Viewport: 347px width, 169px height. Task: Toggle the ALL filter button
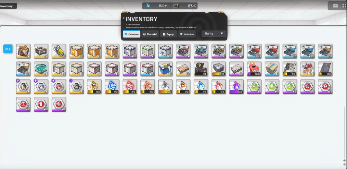click(x=8, y=49)
